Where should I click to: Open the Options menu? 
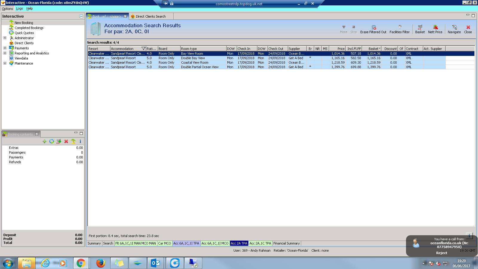[x=7, y=9]
